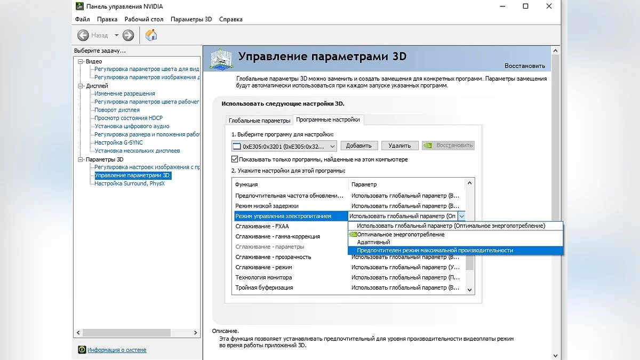640x360 pixels.
Task: Collapse the Параметры 3D tree node
Action: coord(81,159)
